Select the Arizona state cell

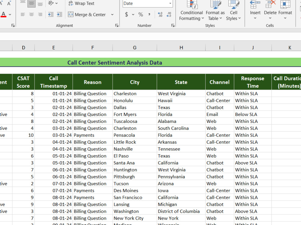(x=181, y=184)
